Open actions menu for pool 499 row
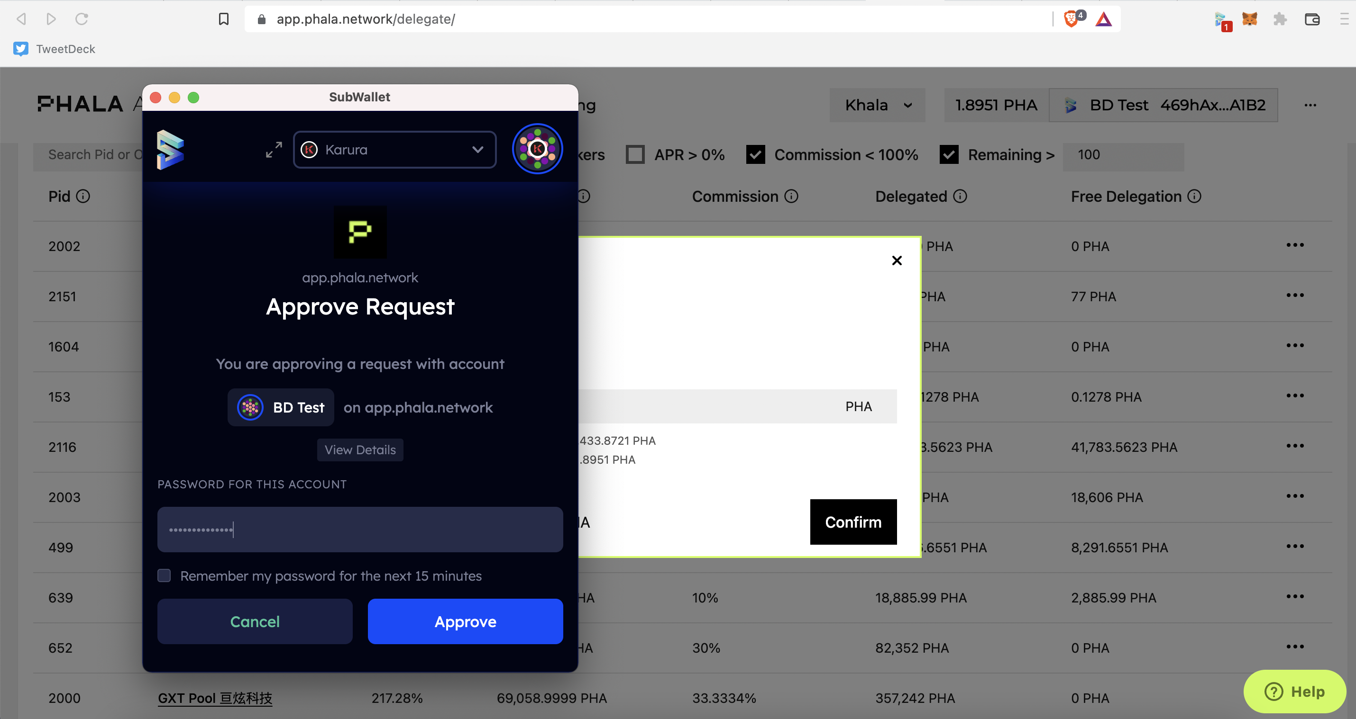 [1295, 547]
